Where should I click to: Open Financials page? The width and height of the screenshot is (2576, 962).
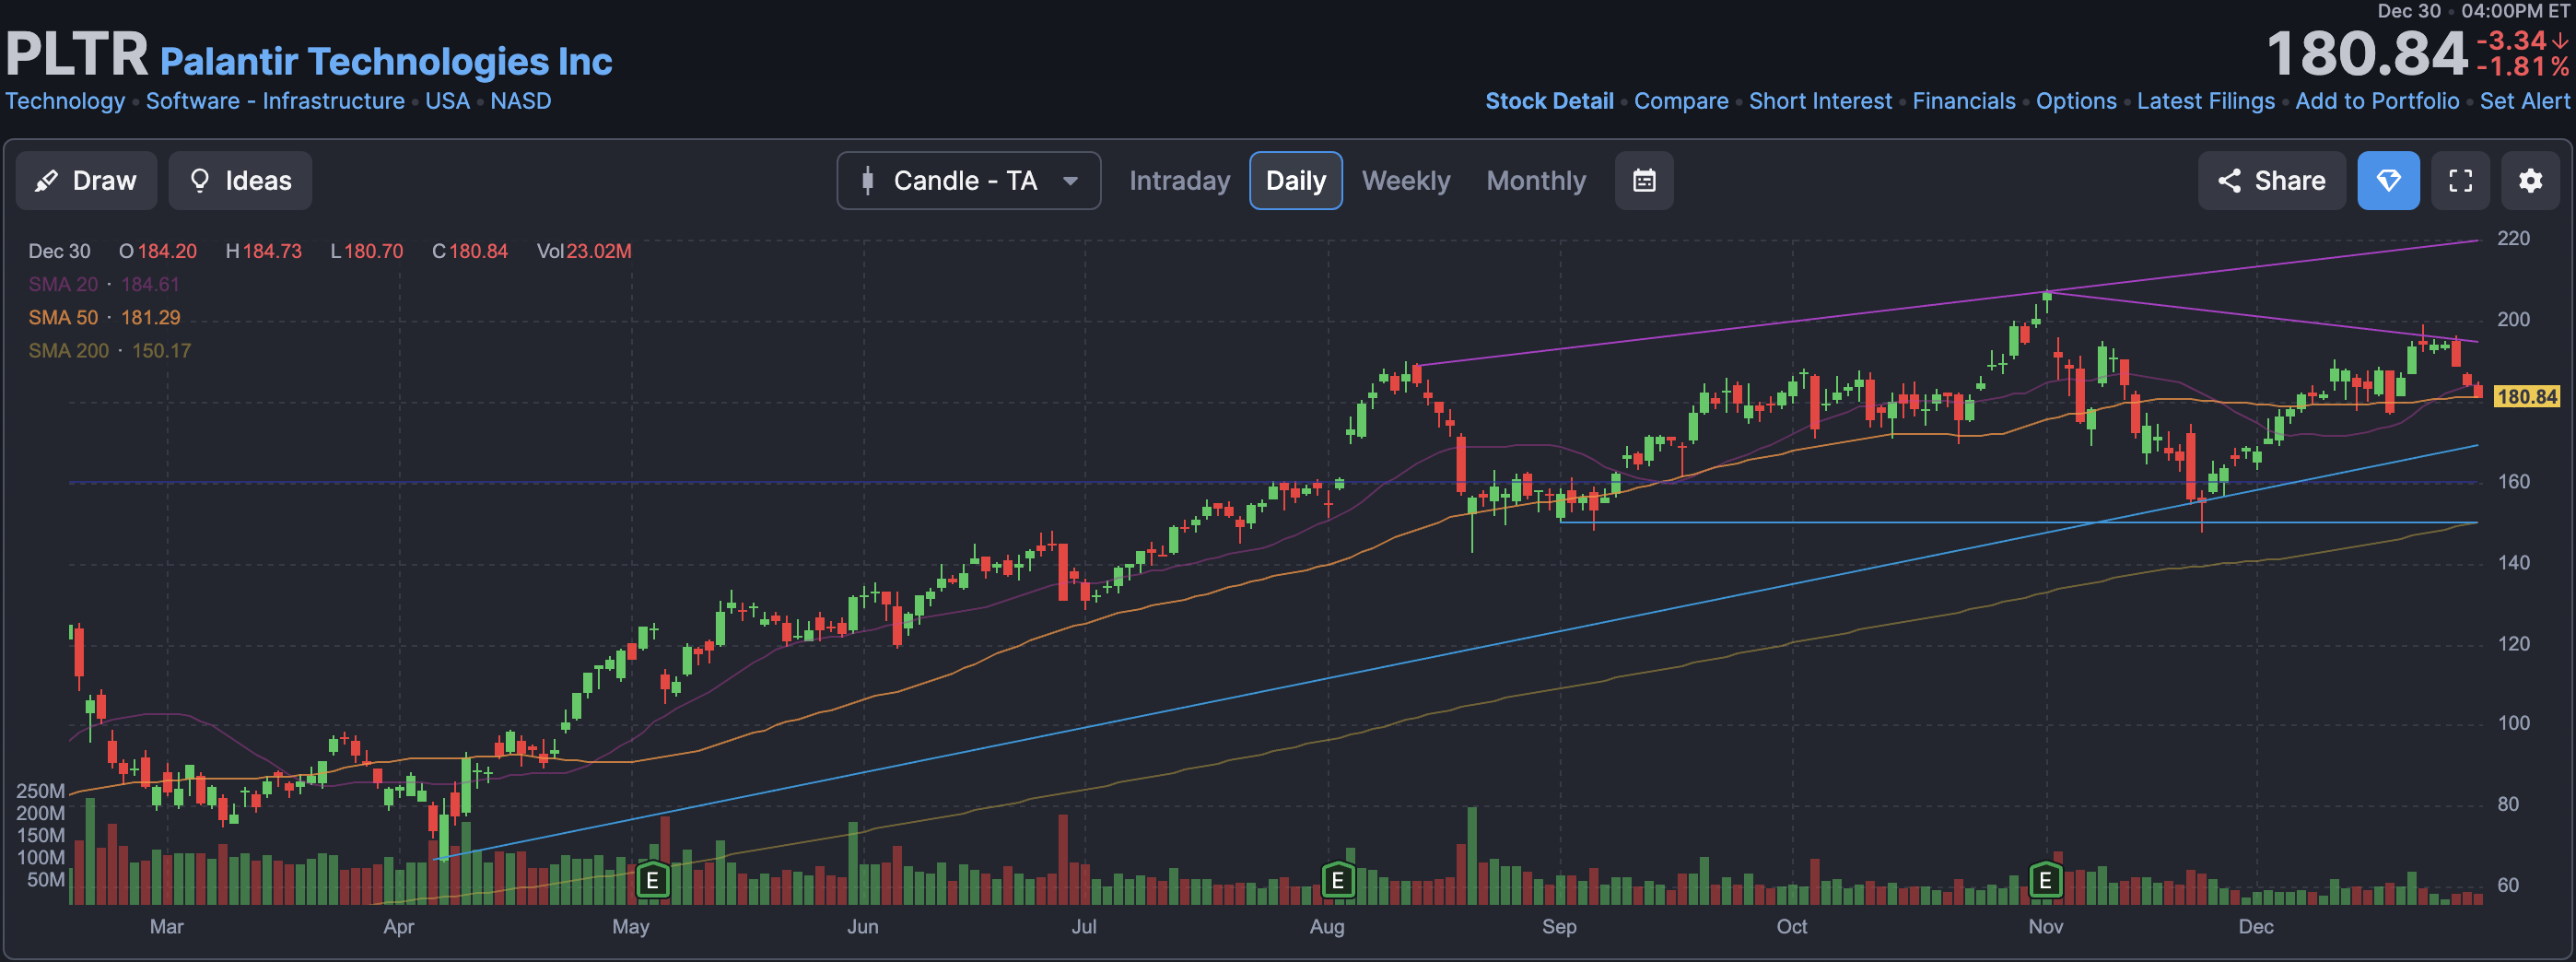pyautogui.click(x=1964, y=101)
